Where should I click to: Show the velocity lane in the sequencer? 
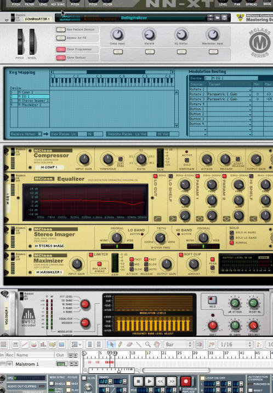coord(43,345)
